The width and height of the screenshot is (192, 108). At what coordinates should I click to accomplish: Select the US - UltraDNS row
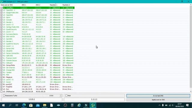point(37,51)
